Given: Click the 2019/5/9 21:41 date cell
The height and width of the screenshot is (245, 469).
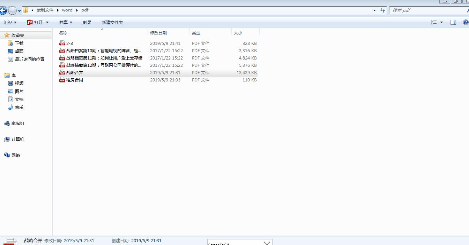Looking at the screenshot, I should [x=165, y=43].
